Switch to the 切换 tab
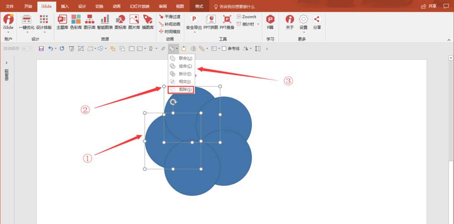 [x=99, y=6]
